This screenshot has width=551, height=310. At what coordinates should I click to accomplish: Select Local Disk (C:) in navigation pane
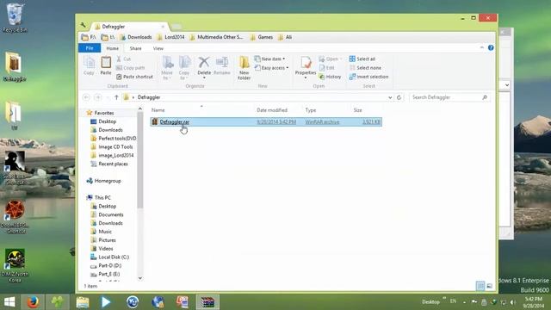tap(110, 257)
